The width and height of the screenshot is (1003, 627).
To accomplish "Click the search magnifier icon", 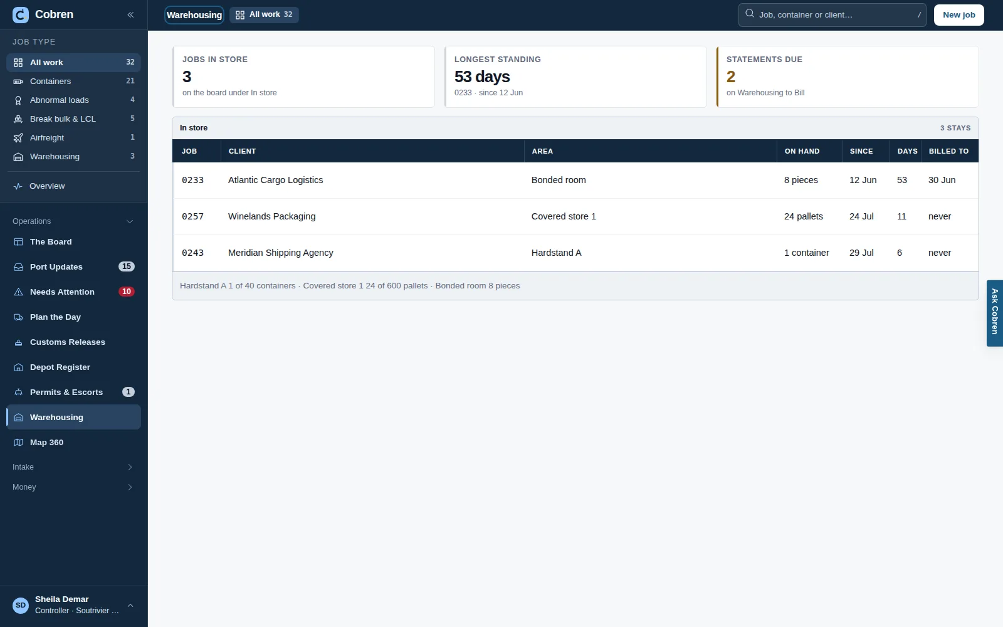I will coord(750,14).
